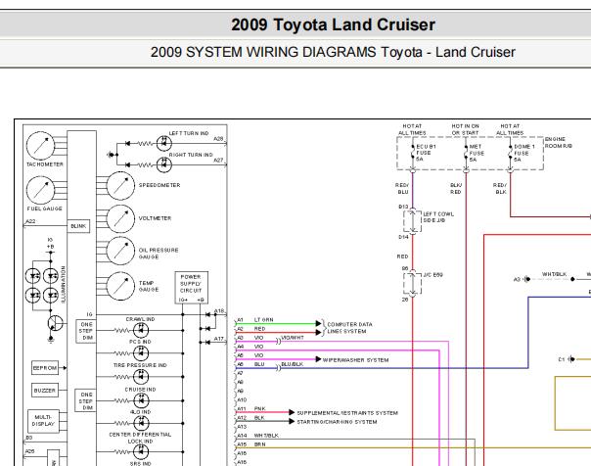Screen dimensions: 591x466
Task: Click the One Step Dim box beside Crawl Ind
Action: click(86, 331)
